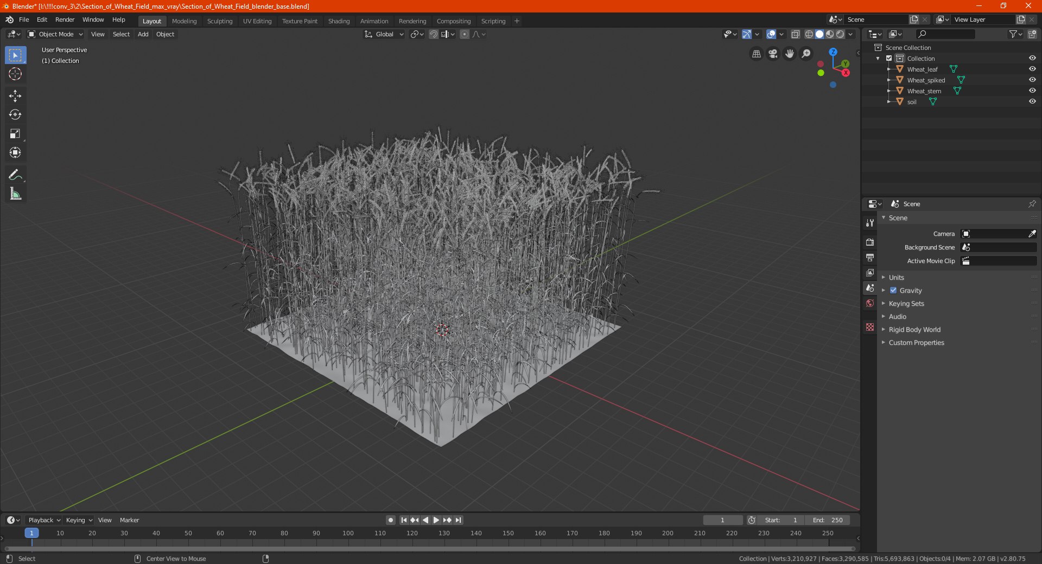The height and width of the screenshot is (564, 1042).
Task: Open the Tool properties tab
Action: pos(870,223)
